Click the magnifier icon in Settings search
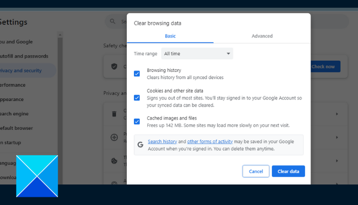This screenshot has height=205, width=358. point(111,22)
